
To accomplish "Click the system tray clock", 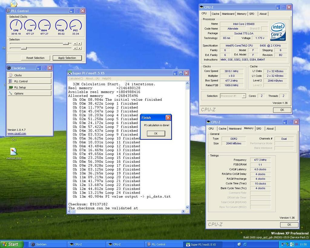I will (303, 244).
